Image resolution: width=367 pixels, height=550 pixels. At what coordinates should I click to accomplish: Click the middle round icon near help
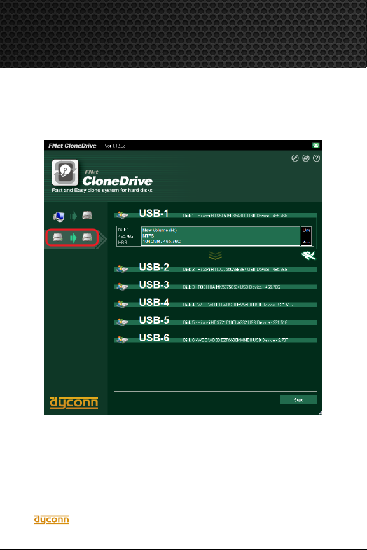coord(306,158)
